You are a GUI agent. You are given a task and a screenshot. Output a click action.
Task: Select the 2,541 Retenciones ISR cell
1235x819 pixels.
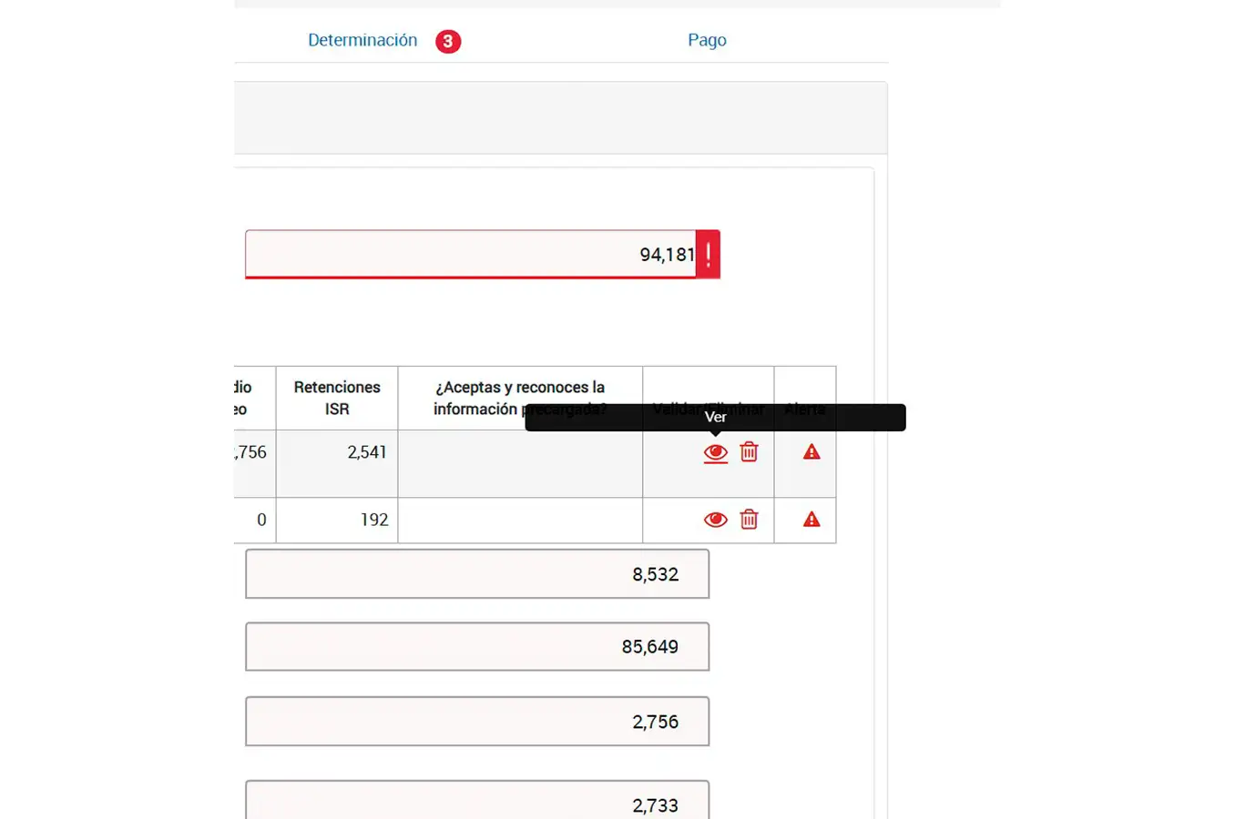pyautogui.click(x=337, y=463)
